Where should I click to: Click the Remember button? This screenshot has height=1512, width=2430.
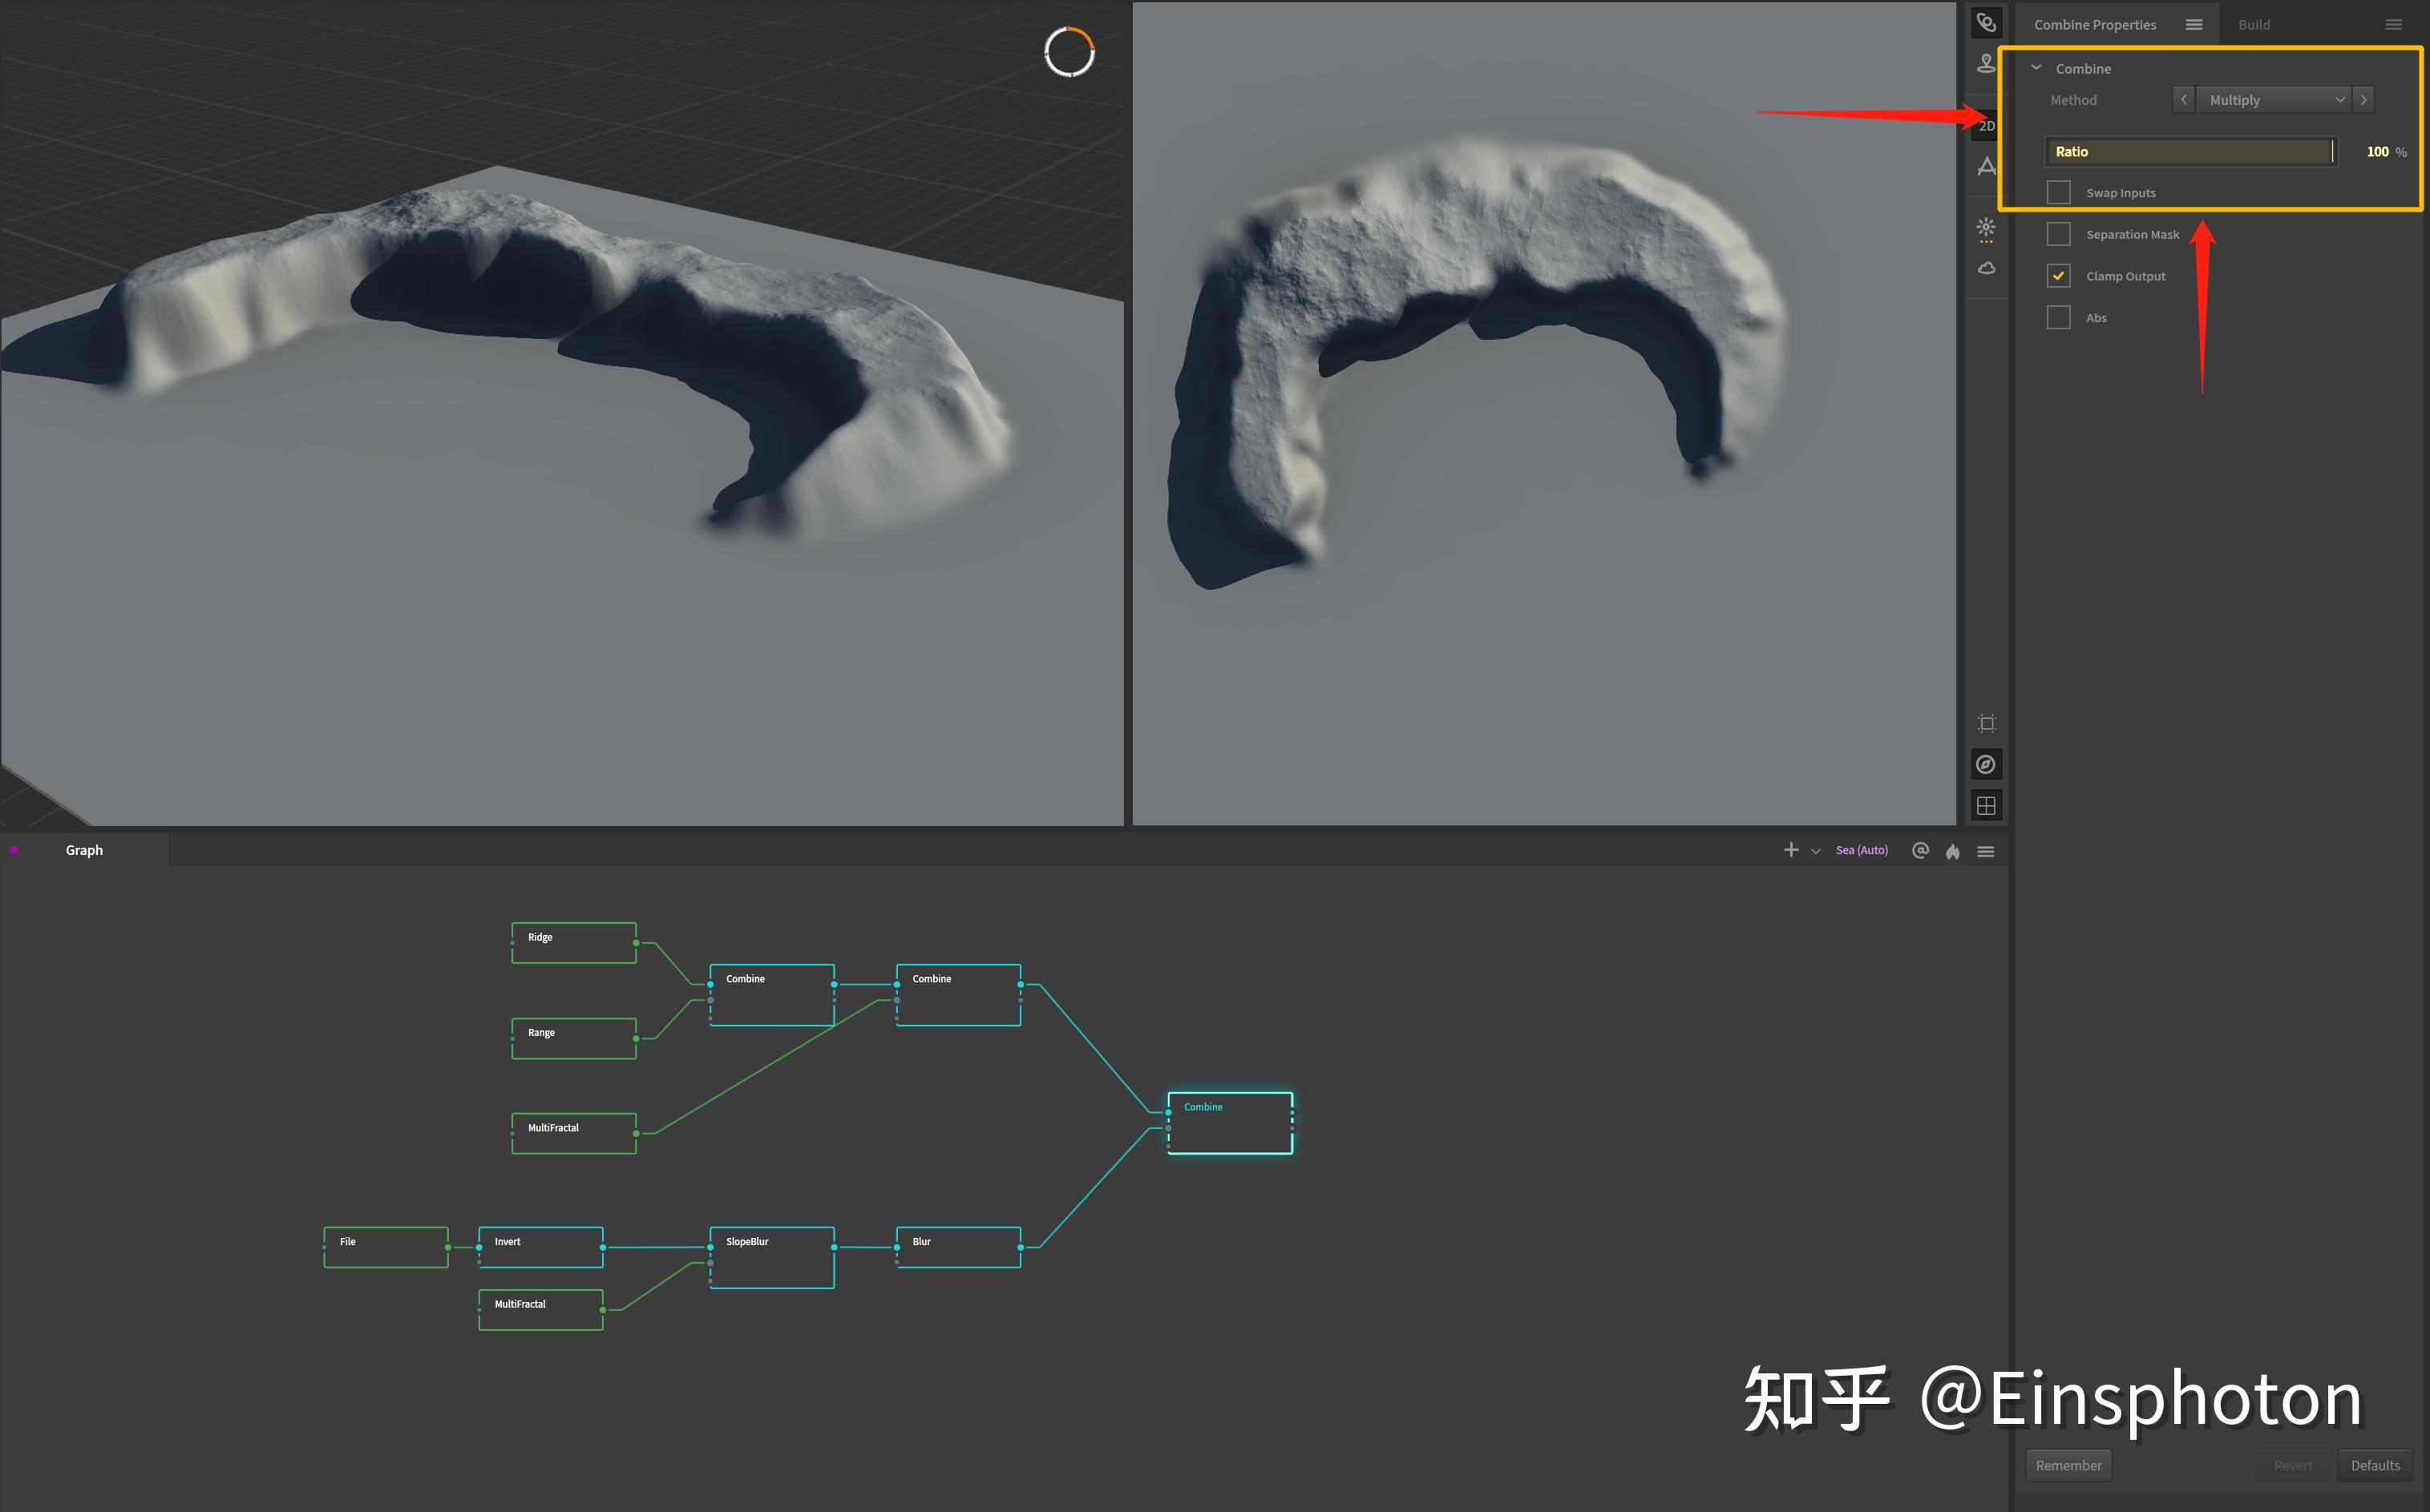click(x=2068, y=1465)
